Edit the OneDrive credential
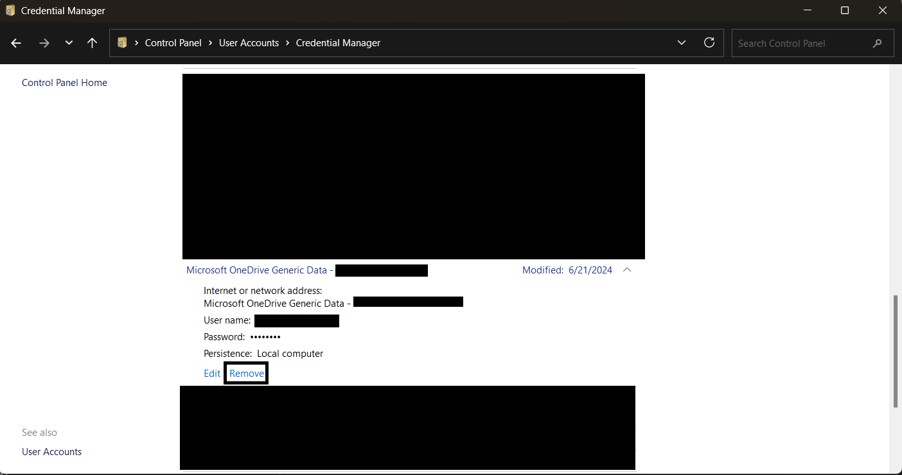Viewport: 902px width, 475px height. [212, 374]
